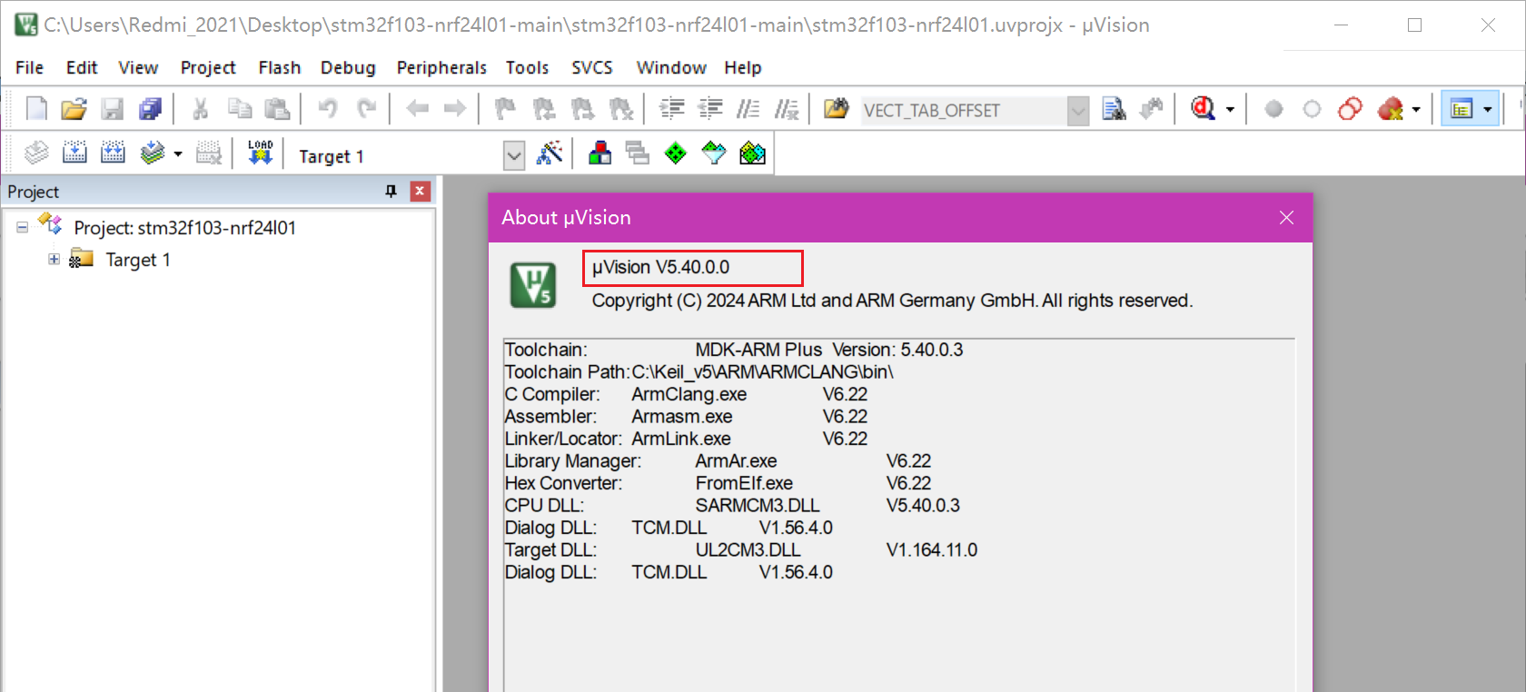Image resolution: width=1526 pixels, height=692 pixels.
Task: Open the Window menu
Action: tap(671, 67)
